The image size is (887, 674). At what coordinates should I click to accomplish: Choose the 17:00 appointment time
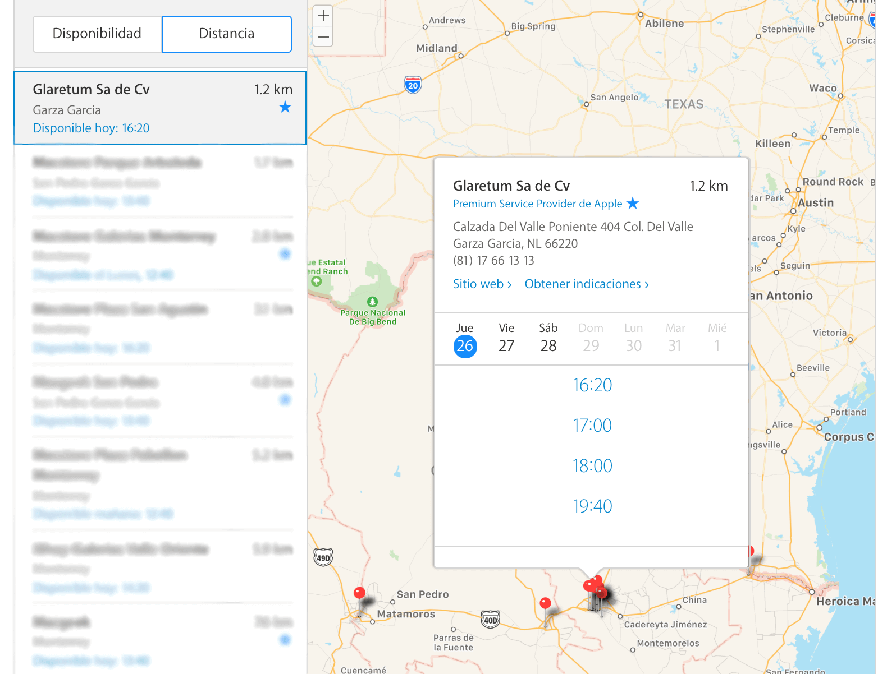pos(592,426)
